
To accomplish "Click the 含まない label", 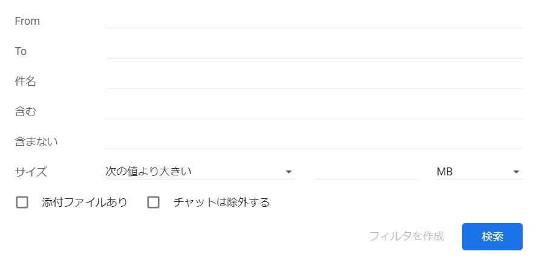I will click(36, 141).
